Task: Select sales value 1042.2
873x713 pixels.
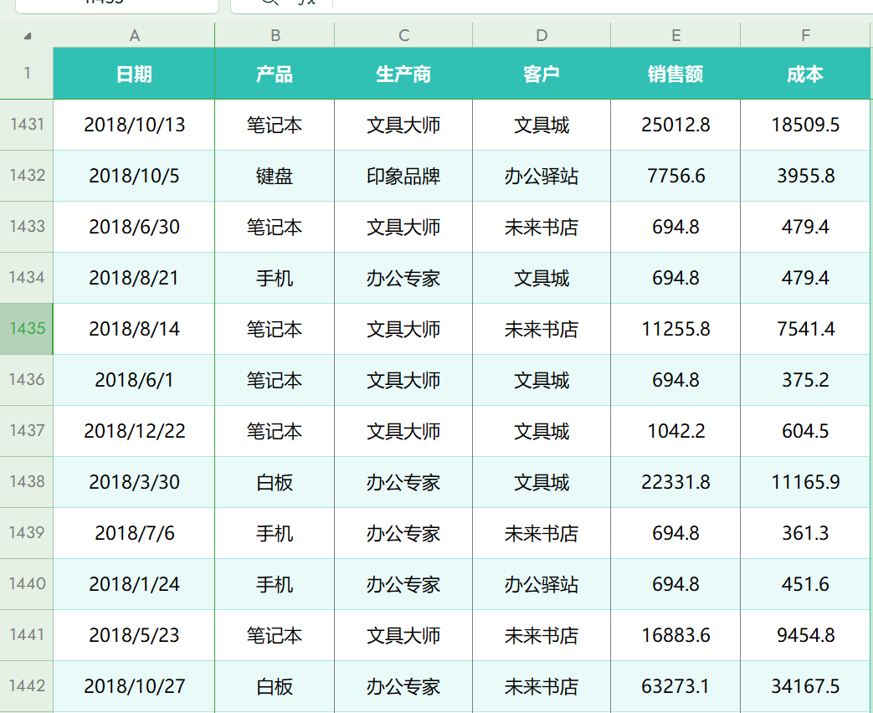Action: point(676,431)
